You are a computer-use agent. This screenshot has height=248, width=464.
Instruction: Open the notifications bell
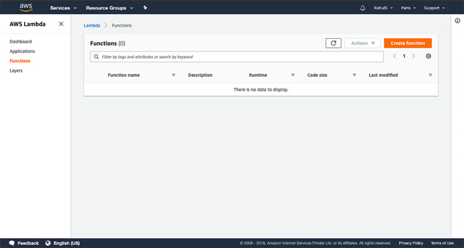click(x=363, y=8)
